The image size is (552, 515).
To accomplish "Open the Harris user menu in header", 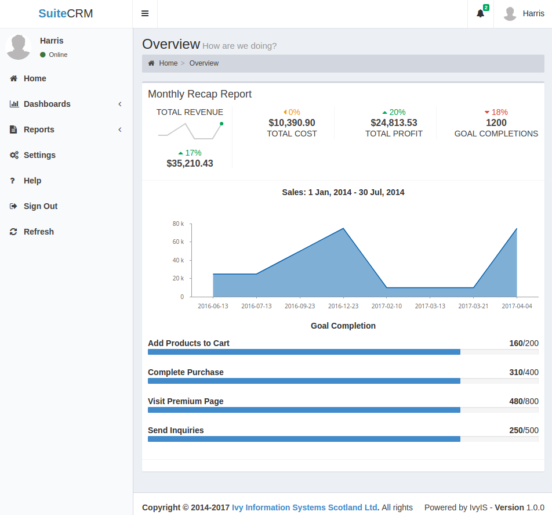I will tap(523, 14).
